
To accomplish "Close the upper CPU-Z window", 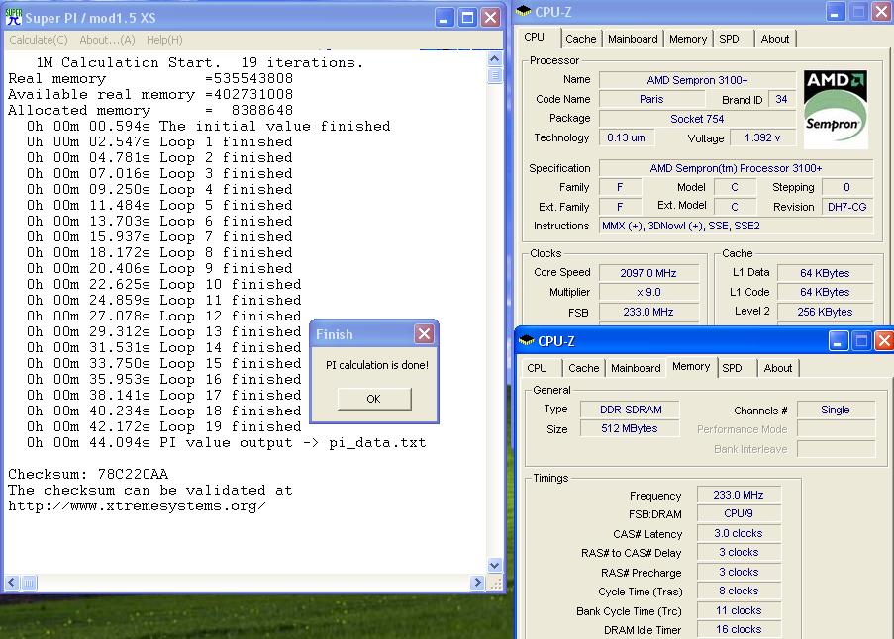I will [882, 12].
